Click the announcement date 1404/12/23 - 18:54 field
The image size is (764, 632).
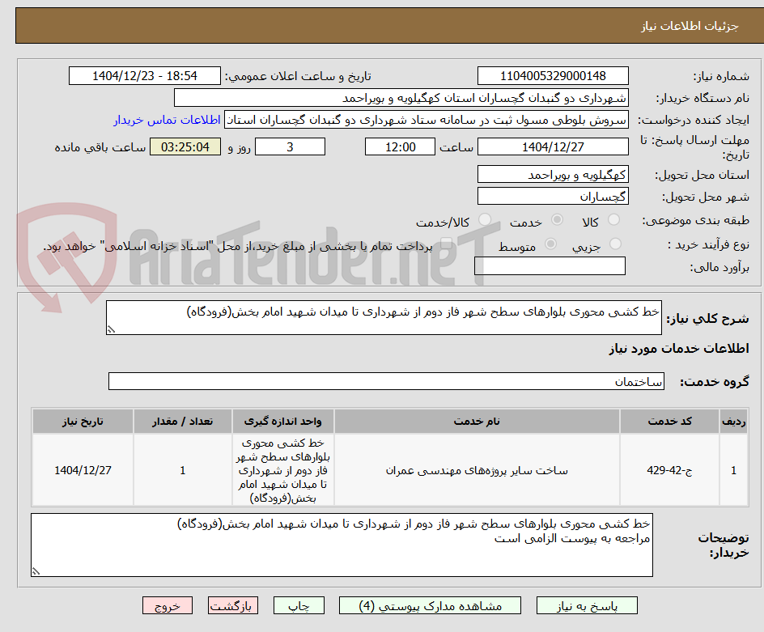(x=145, y=76)
